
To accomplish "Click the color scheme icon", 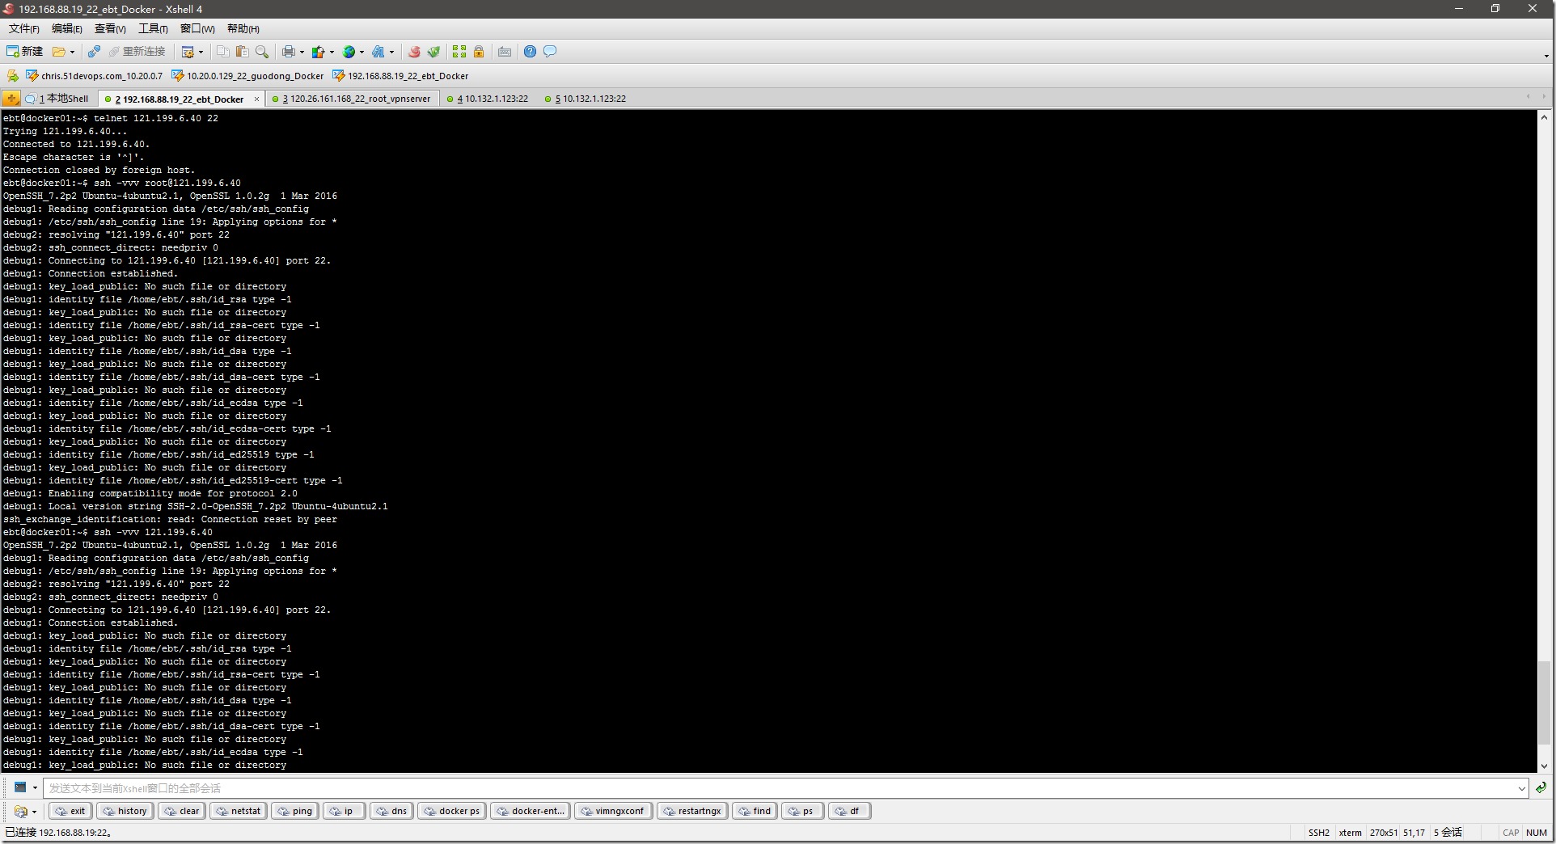I will coord(319,52).
